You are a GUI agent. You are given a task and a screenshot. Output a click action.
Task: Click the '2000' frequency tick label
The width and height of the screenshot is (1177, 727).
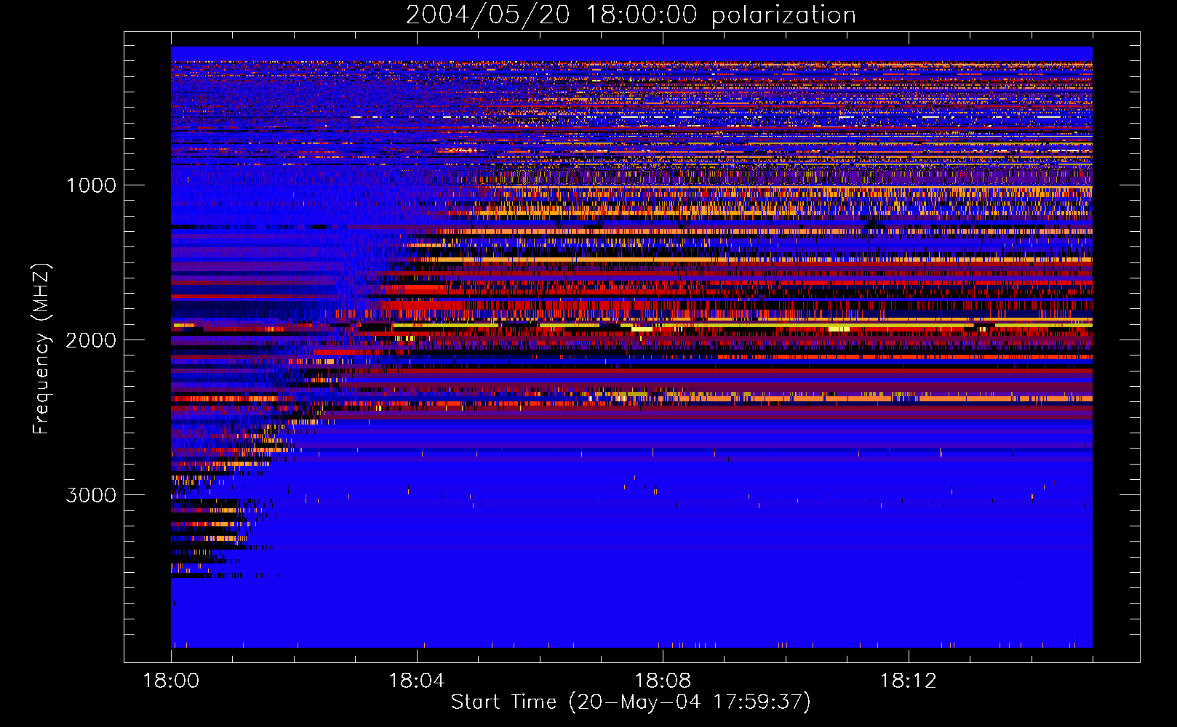click(x=91, y=340)
